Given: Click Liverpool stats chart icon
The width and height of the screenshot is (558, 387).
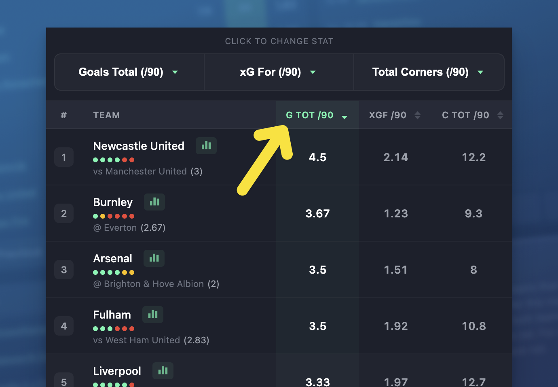Looking at the screenshot, I should [163, 371].
